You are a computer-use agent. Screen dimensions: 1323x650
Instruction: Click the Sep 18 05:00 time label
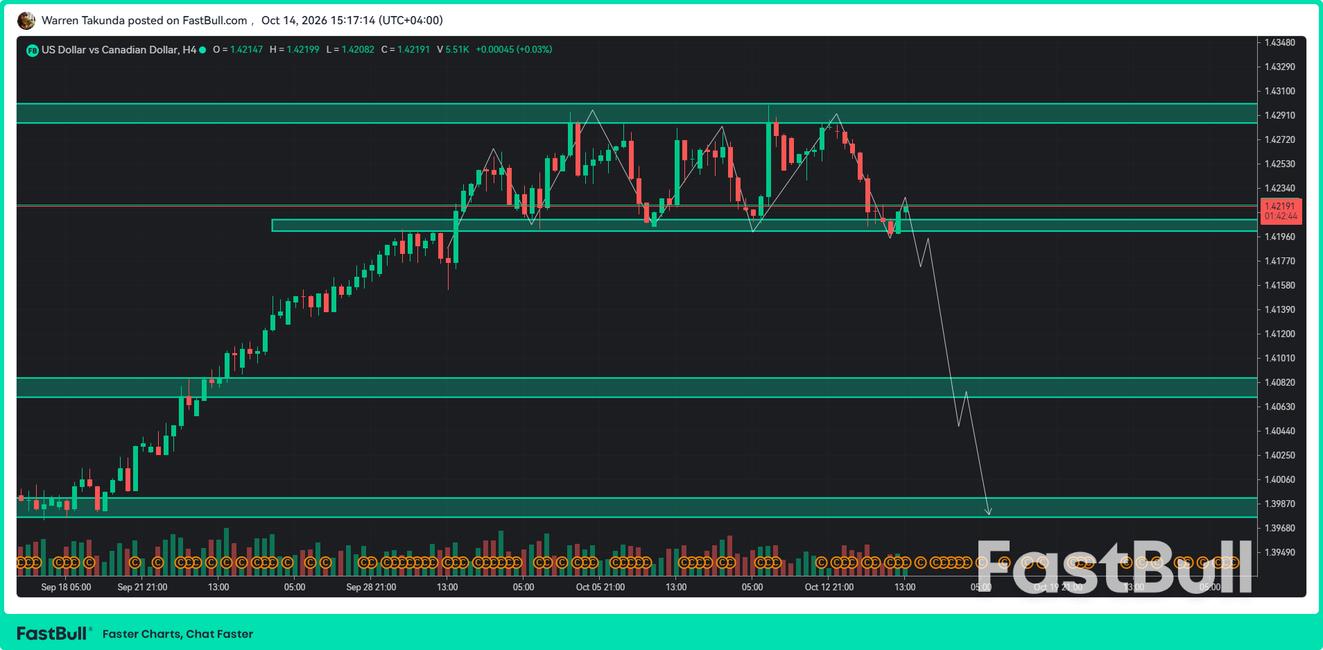pyautogui.click(x=66, y=587)
